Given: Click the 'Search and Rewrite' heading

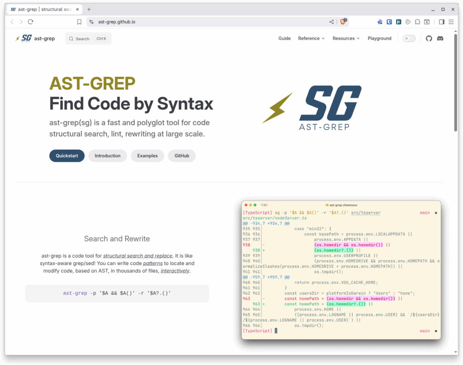Looking at the screenshot, I should coord(117,239).
